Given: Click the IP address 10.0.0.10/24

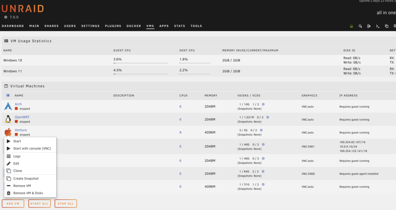Looking at the screenshot, I should tap(348, 146).
